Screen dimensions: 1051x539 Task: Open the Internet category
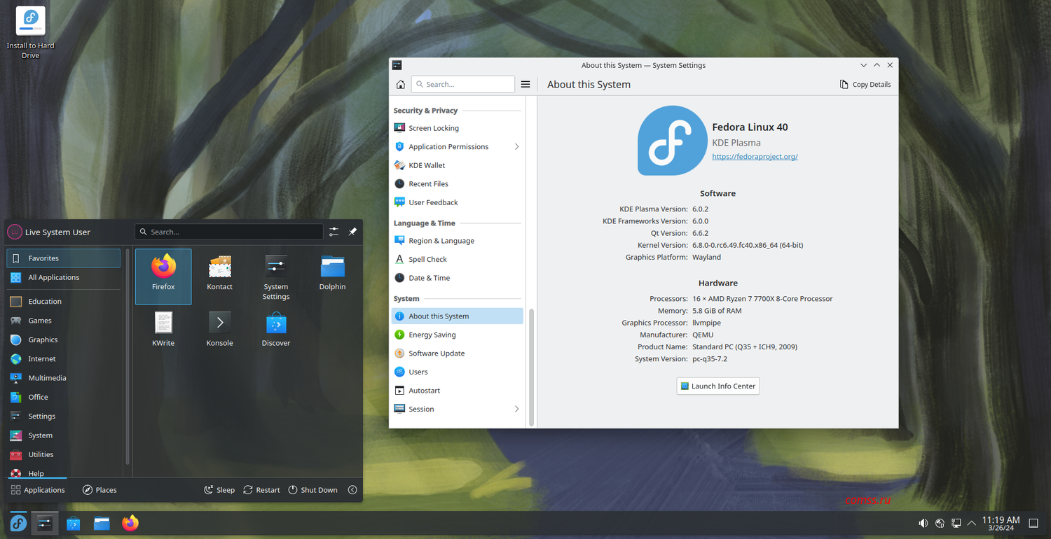click(64, 359)
